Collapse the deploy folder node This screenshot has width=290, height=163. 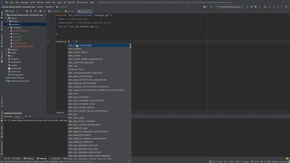coord(6,18)
